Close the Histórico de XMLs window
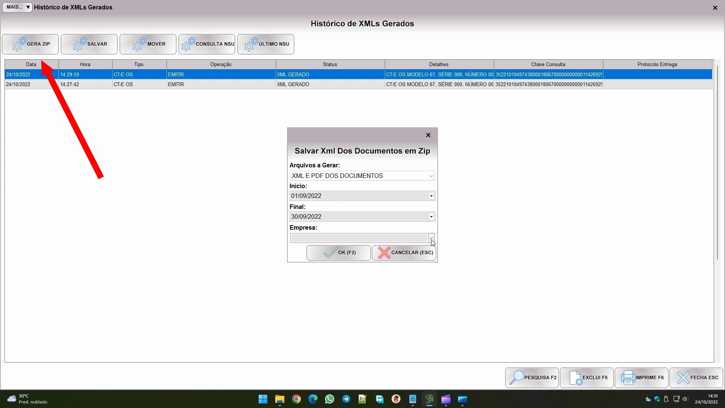The height and width of the screenshot is (408, 725). pyautogui.click(x=715, y=8)
